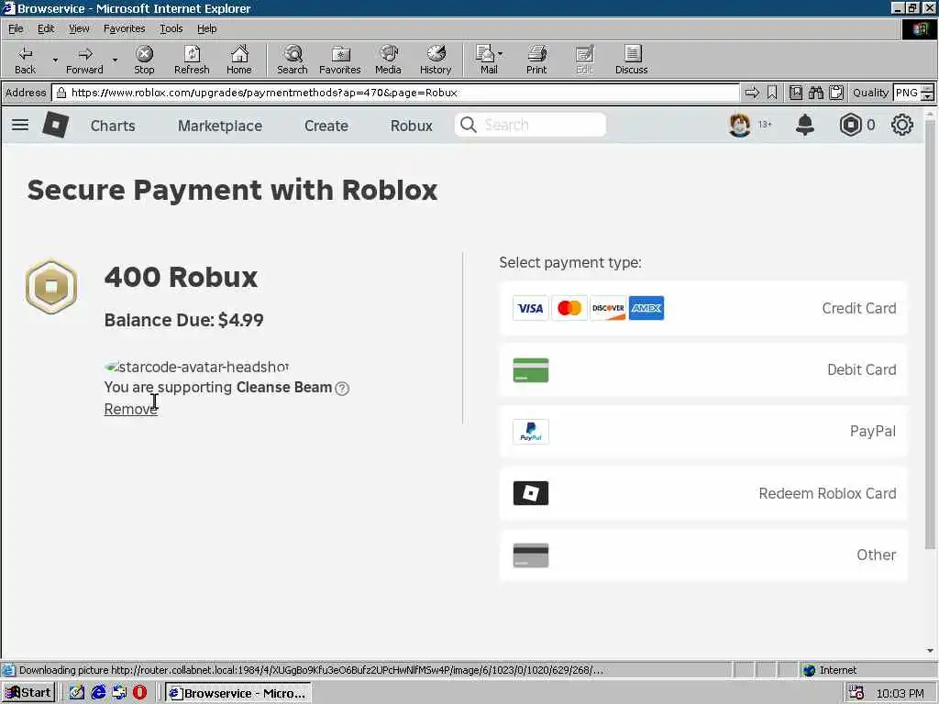Image resolution: width=939 pixels, height=704 pixels.
Task: Click the address bar URL field
Action: tap(395, 93)
